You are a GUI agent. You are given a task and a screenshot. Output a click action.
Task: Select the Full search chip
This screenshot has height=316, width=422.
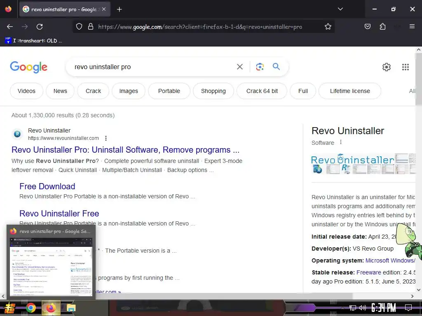point(303,91)
